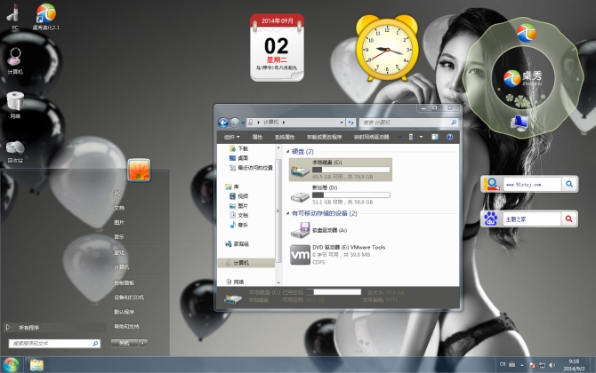The image size is (596, 373).
Task: Open the PC lipstick desktop icon
Action: (14, 16)
